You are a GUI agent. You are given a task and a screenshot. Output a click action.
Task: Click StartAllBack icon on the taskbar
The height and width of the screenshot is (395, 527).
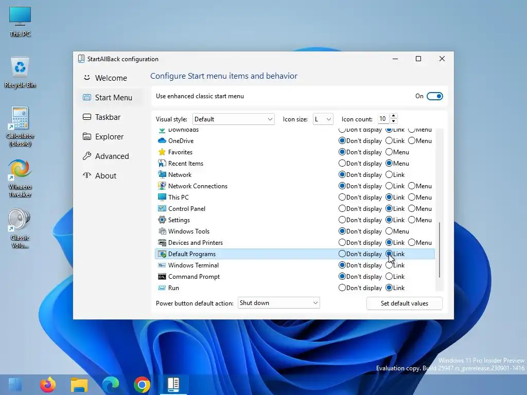[173, 385]
